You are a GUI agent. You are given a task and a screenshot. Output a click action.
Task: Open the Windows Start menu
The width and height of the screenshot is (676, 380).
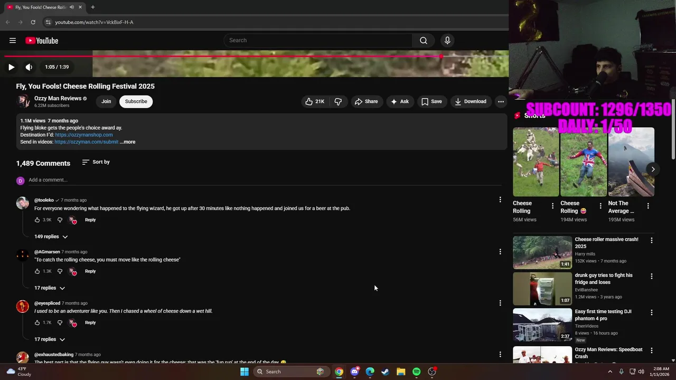(244, 372)
